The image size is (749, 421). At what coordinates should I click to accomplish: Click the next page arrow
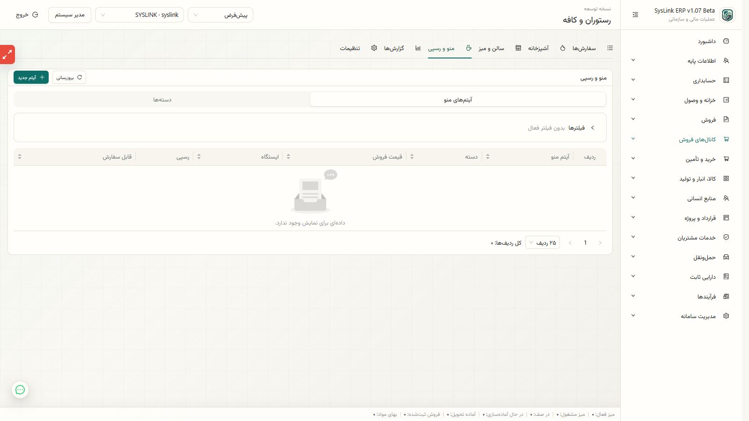[x=570, y=243]
